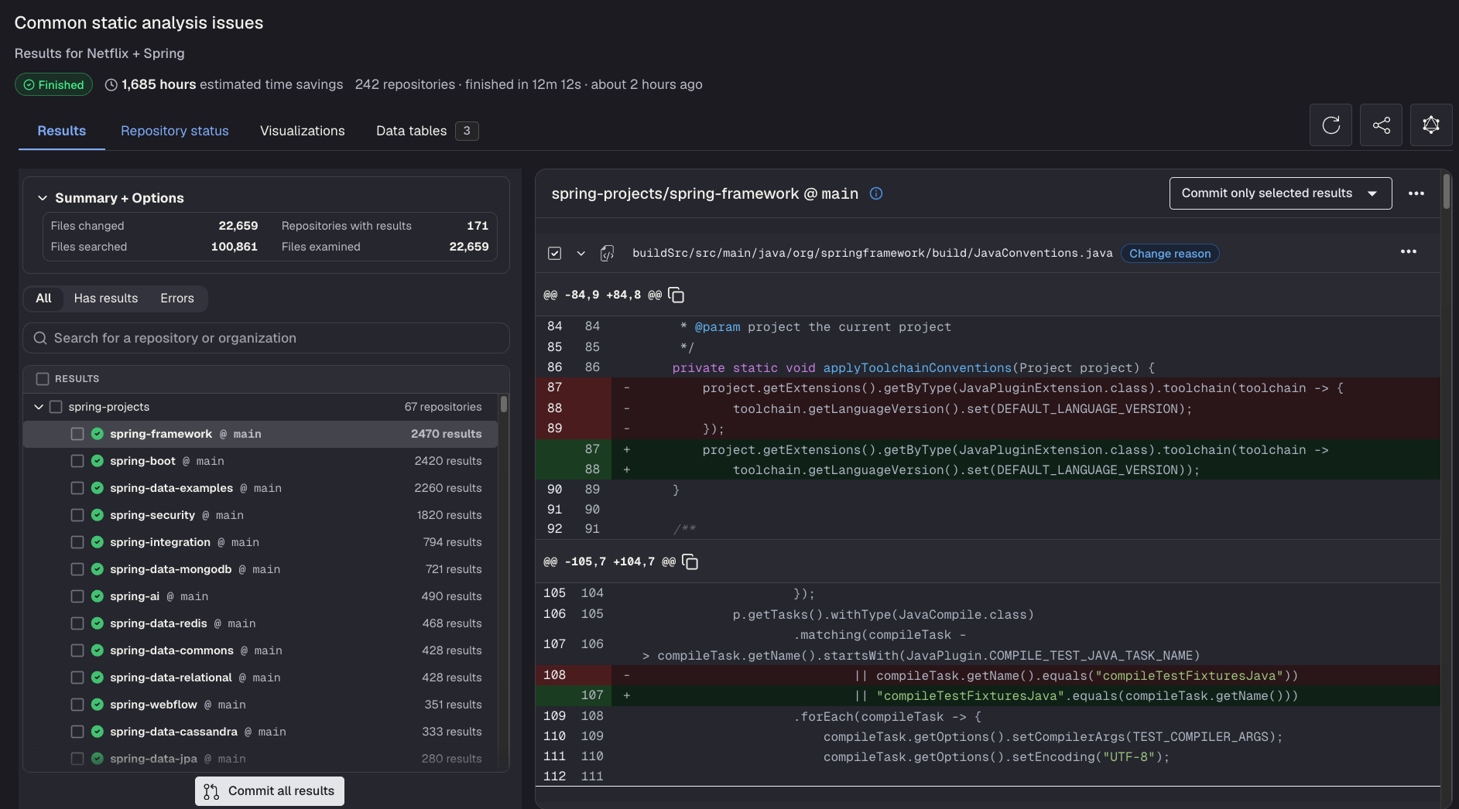The height and width of the screenshot is (809, 1459).
Task: Click the '67 repositories' count text
Action: point(443,407)
